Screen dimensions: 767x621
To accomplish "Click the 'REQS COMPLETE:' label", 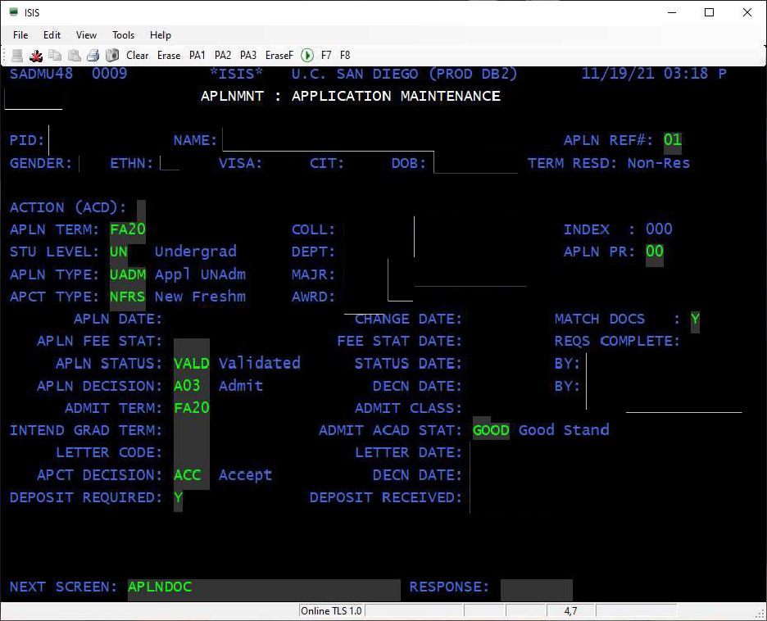I will [617, 342].
